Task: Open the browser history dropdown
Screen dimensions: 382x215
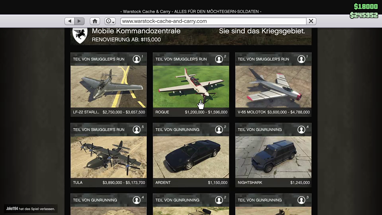Action: (110, 21)
